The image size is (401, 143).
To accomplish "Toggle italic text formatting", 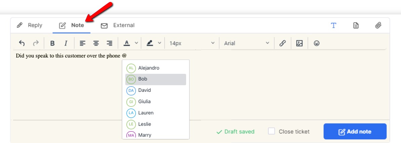I will pyautogui.click(x=66, y=43).
